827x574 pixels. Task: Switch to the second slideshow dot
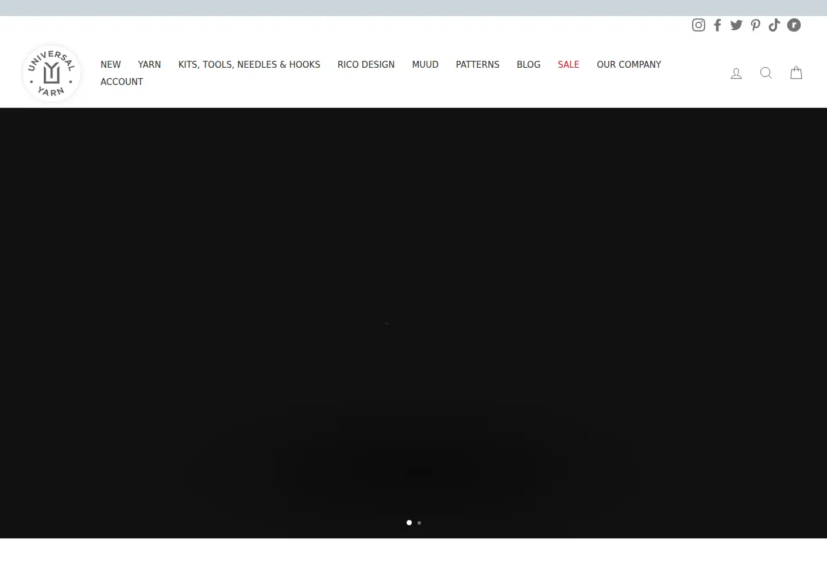pyautogui.click(x=419, y=523)
